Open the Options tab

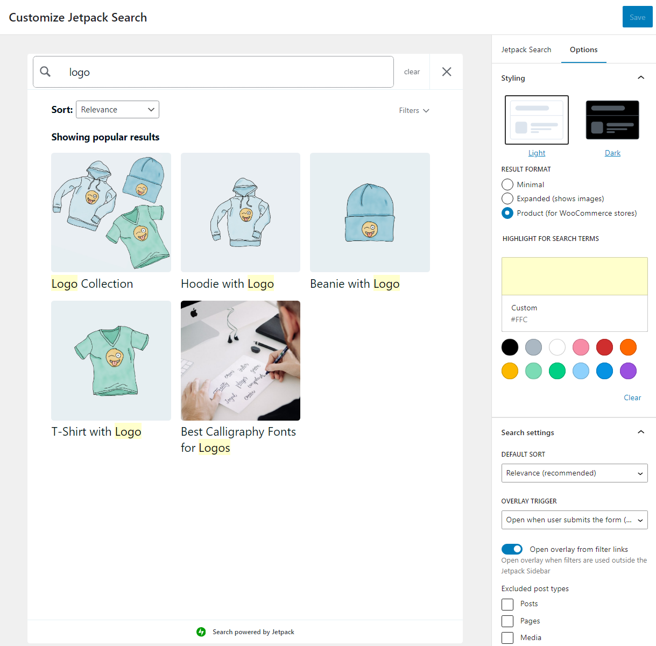pyautogui.click(x=583, y=49)
